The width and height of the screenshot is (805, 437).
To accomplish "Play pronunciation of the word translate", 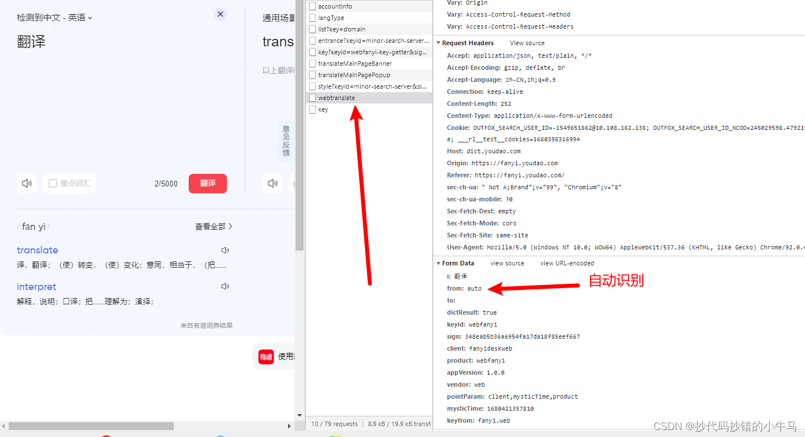I will click(x=225, y=251).
